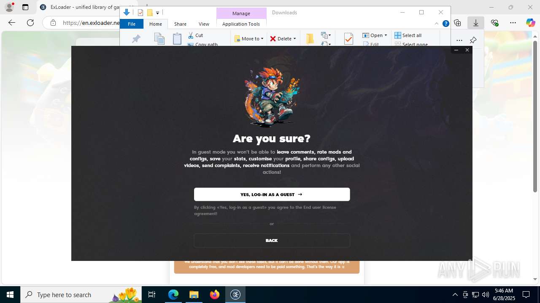This screenshot has width=540, height=303.
Task: Open Edge tab actions menu icon
Action: click(25, 7)
